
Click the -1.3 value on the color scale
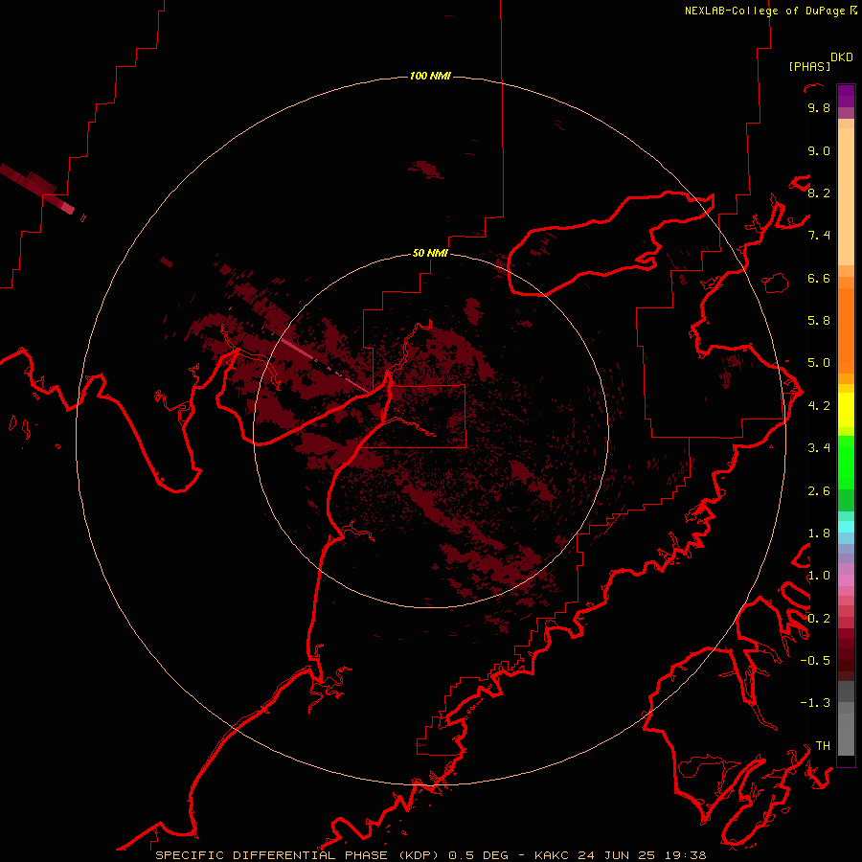click(815, 703)
